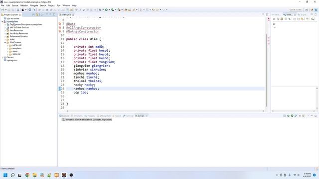Click Start server in debug mode icon
The image size is (319, 179).
(288, 116)
